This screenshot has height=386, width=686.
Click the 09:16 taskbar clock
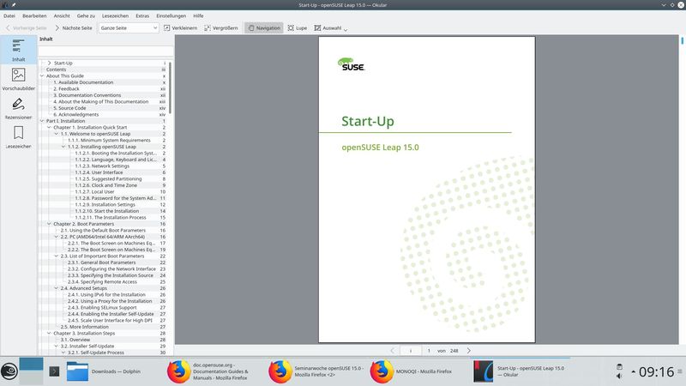pos(656,372)
